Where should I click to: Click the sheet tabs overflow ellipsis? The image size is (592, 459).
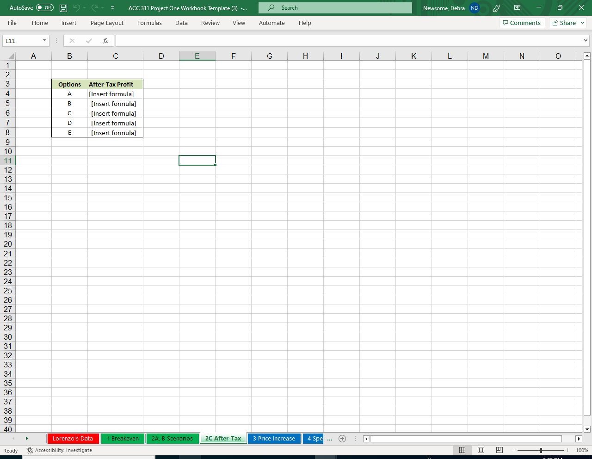330,439
